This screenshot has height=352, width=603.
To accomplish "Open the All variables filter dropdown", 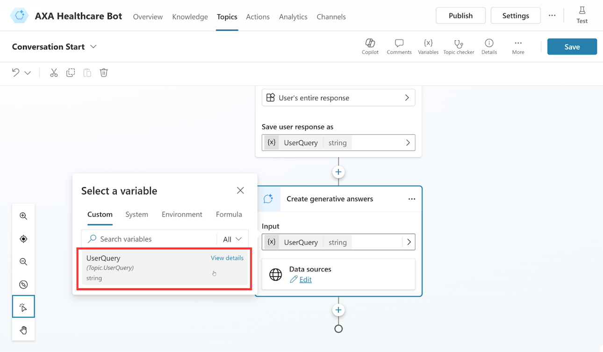I will tap(232, 239).
